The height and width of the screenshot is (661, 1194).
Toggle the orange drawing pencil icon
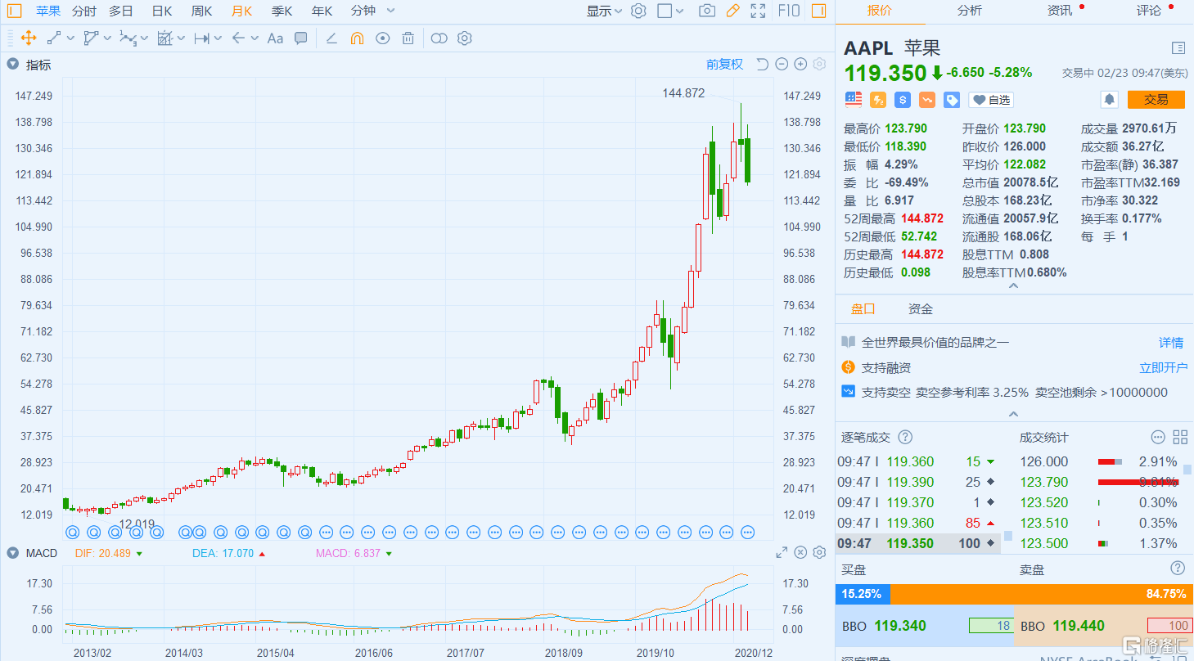732,11
